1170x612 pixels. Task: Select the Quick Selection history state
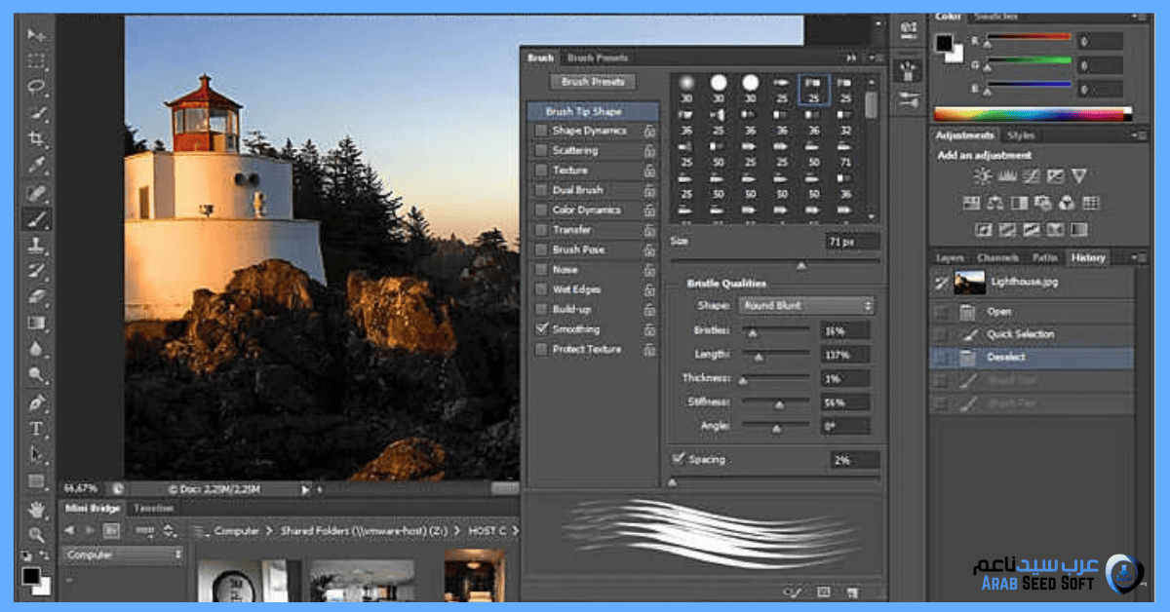(x=1021, y=334)
